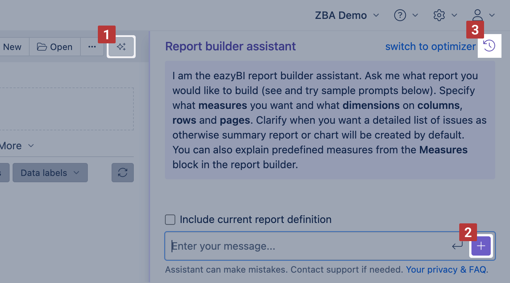Open the user profile icon
The image size is (510, 283).
pyautogui.click(x=478, y=15)
